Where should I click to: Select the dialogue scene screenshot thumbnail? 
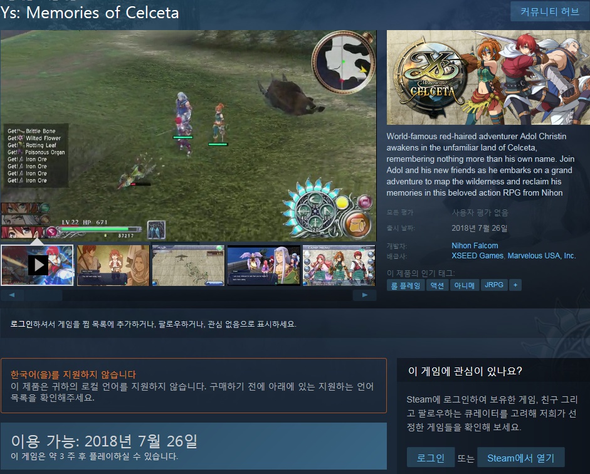(113, 265)
